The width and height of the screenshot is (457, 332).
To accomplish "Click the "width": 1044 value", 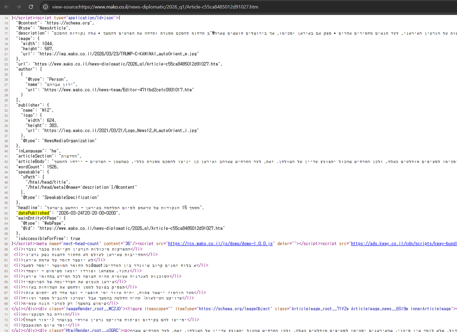I will pos(37,44).
